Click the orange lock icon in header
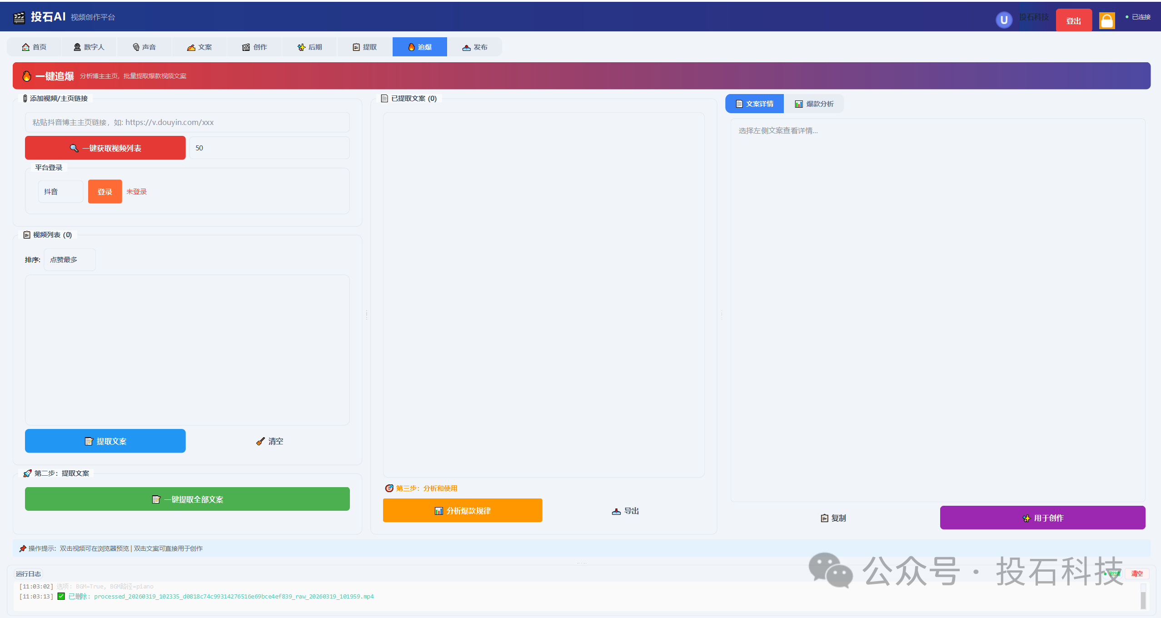The height and width of the screenshot is (618, 1161). 1106,20
